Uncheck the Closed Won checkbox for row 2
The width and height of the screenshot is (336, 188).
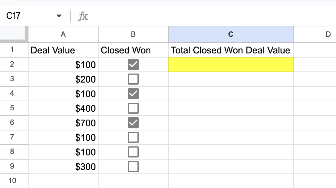133,65
